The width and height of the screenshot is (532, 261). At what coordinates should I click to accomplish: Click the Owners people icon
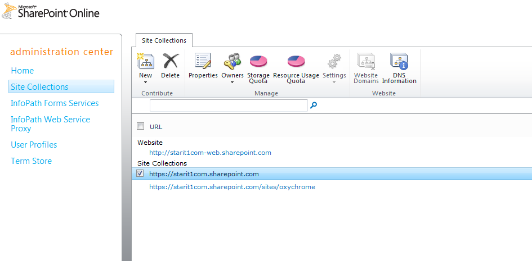coord(233,61)
